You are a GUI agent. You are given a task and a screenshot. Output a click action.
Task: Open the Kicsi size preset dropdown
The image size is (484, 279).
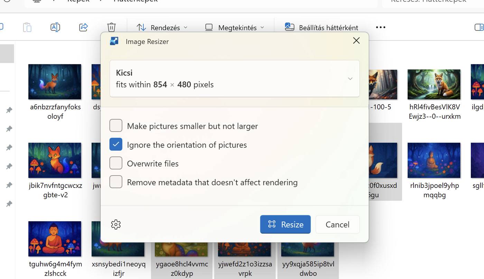coord(235,79)
